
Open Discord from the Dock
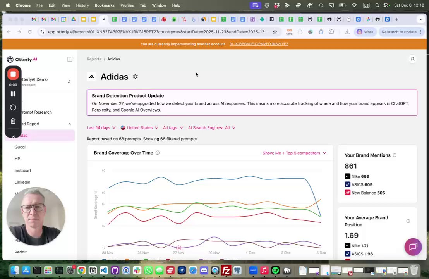[x=204, y=270]
